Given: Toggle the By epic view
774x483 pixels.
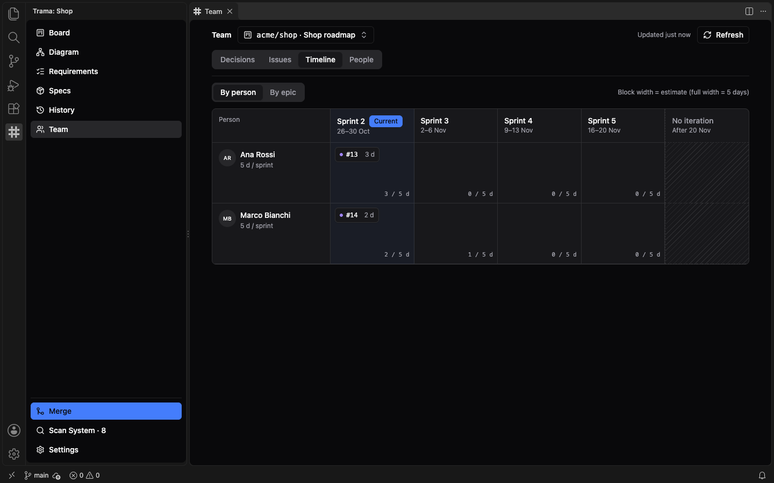Looking at the screenshot, I should coord(283,92).
